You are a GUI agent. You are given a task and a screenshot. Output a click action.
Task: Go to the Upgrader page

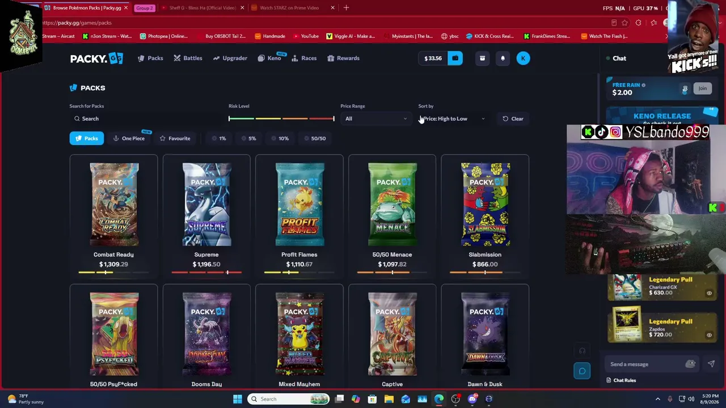click(230, 58)
